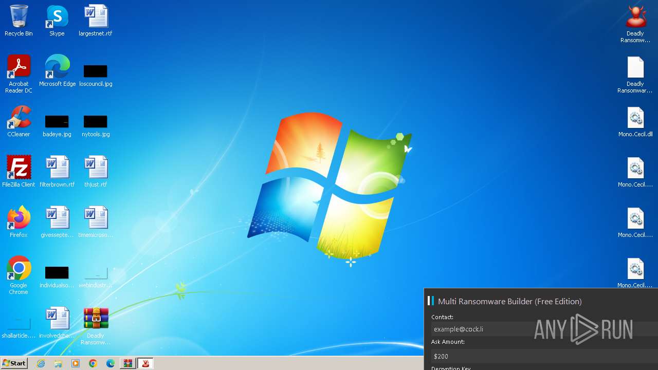The height and width of the screenshot is (370, 658).
Task: Open the Windows Start menu
Action: [x=14, y=363]
